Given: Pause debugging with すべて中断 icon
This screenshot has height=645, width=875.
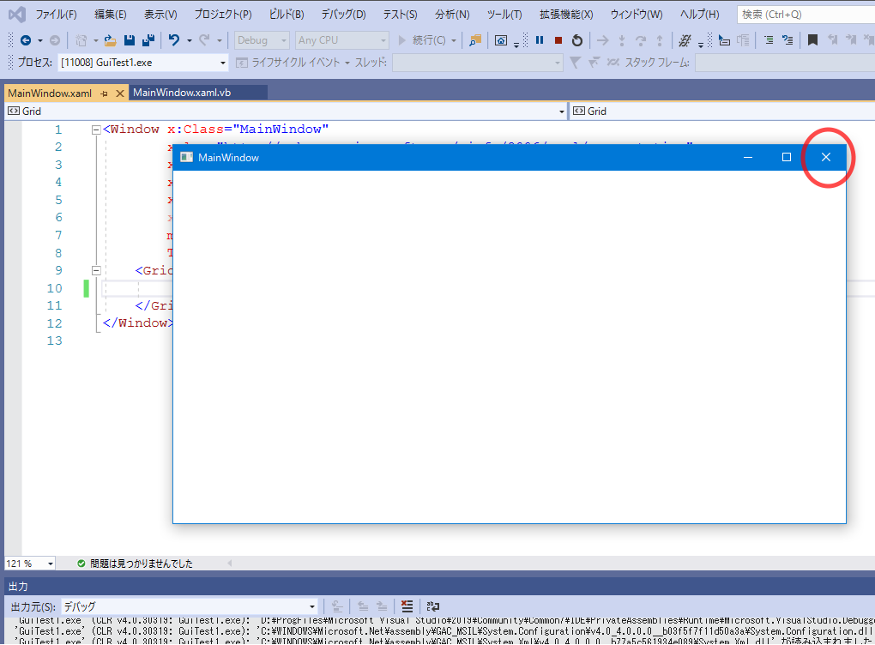Looking at the screenshot, I should click(539, 39).
